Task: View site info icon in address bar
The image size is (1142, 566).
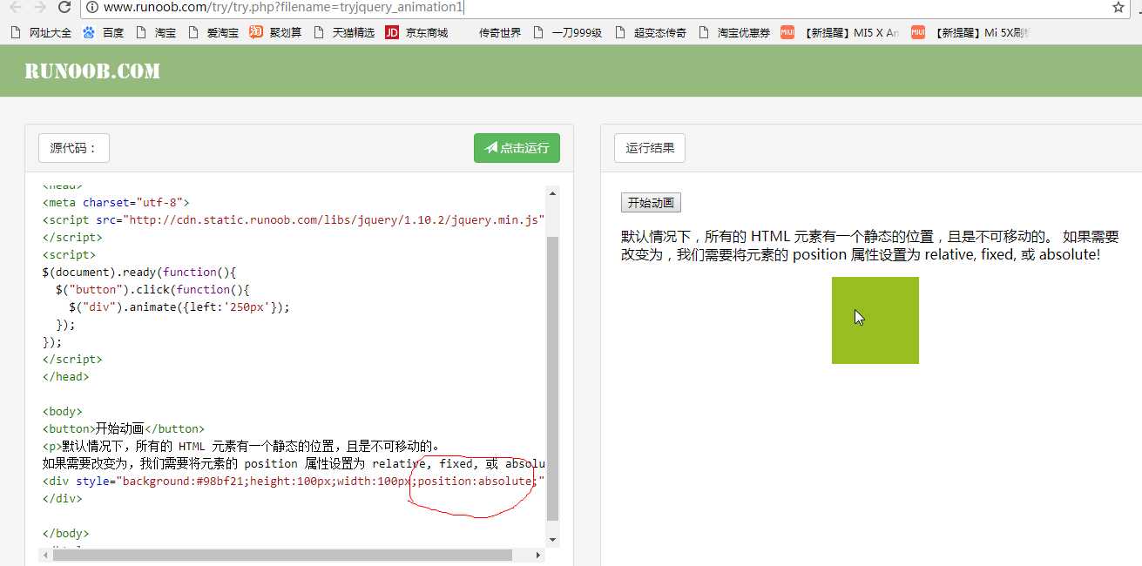Action: click(93, 7)
